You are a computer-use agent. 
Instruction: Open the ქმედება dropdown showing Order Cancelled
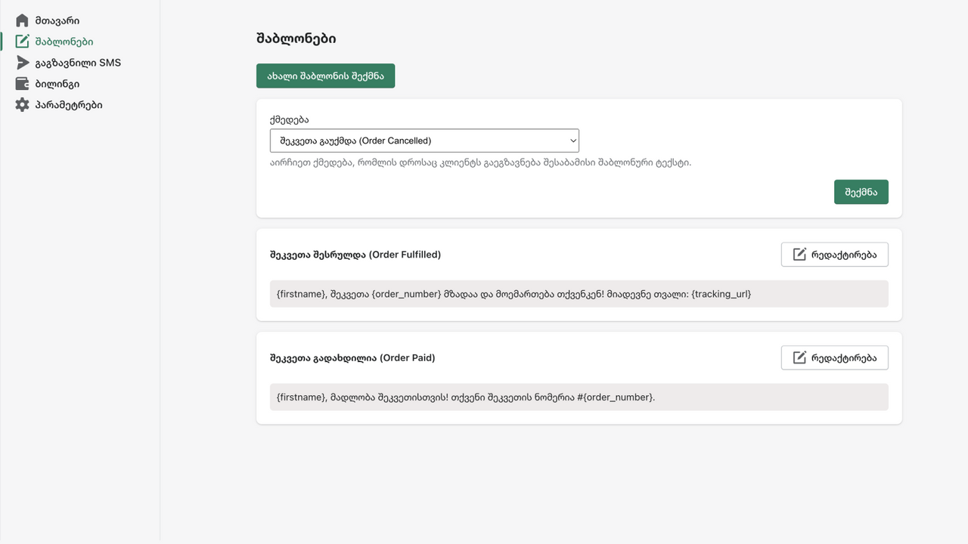coord(424,141)
